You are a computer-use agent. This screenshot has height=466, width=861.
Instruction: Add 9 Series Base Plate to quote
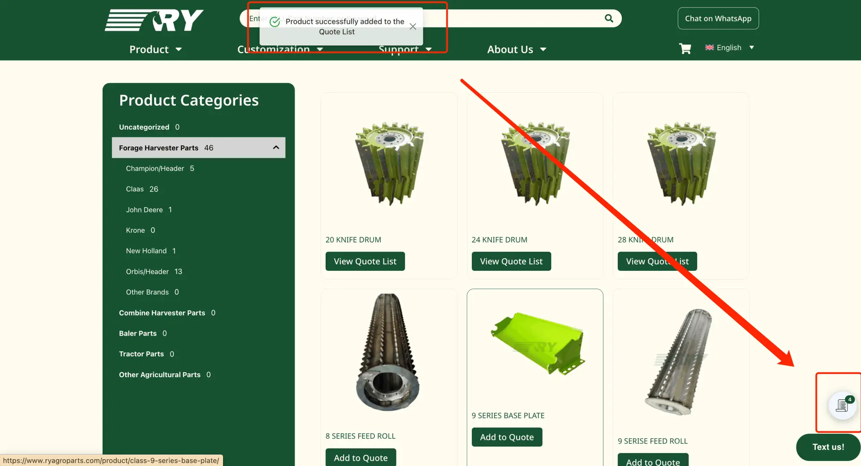tap(506, 437)
